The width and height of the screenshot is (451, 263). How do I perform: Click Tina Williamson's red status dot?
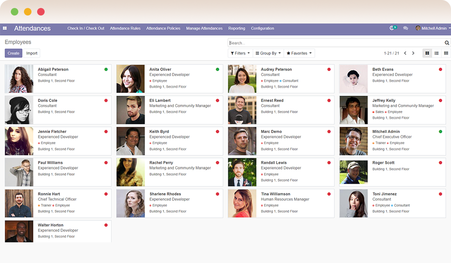(329, 194)
